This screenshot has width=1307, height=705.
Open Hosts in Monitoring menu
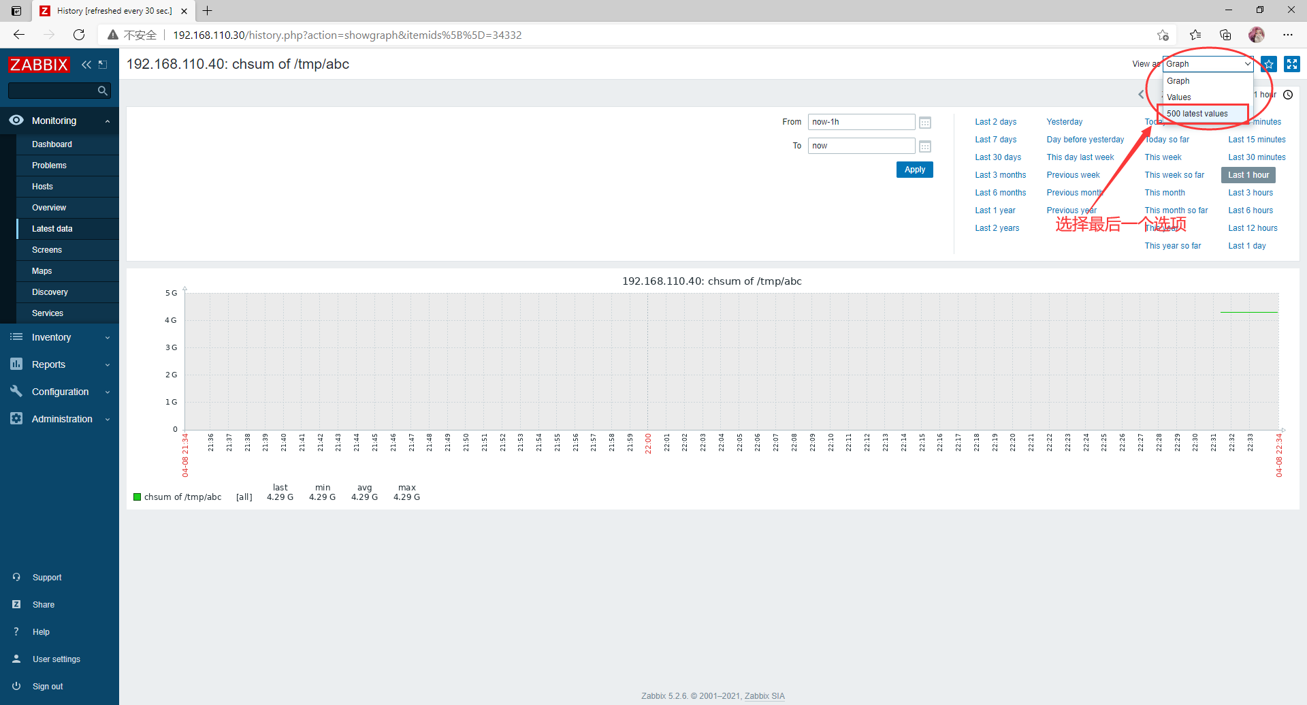coord(42,187)
